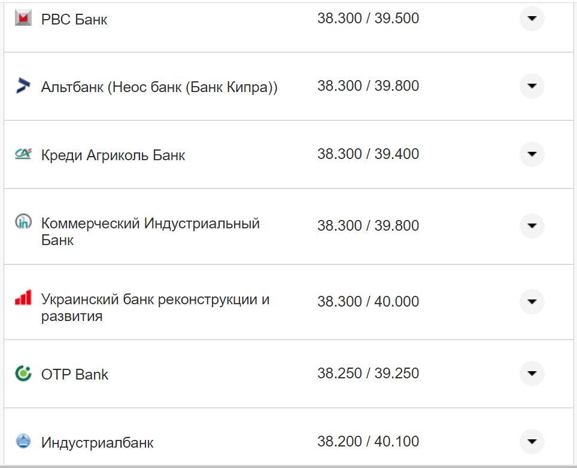
Task: Select the green OTP Bank logo
Action: click(x=22, y=374)
